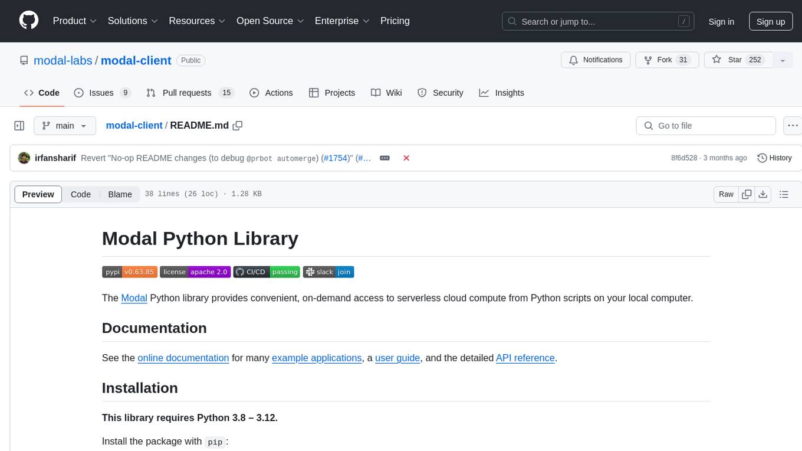Expand the Product menu
Screen dimensions: 802x451
pyautogui.click(x=75, y=21)
